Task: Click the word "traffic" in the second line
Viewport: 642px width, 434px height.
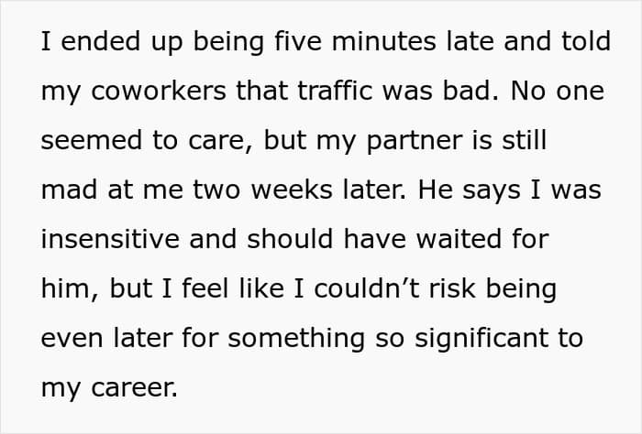Action: coord(335,90)
